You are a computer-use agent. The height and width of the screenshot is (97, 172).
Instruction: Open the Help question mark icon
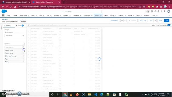click(x=158, y=11)
